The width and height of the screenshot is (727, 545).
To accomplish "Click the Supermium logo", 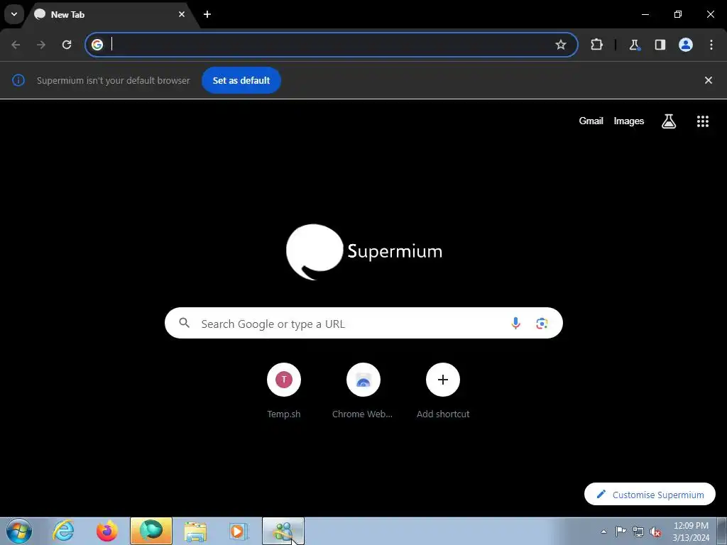I will coord(364,252).
